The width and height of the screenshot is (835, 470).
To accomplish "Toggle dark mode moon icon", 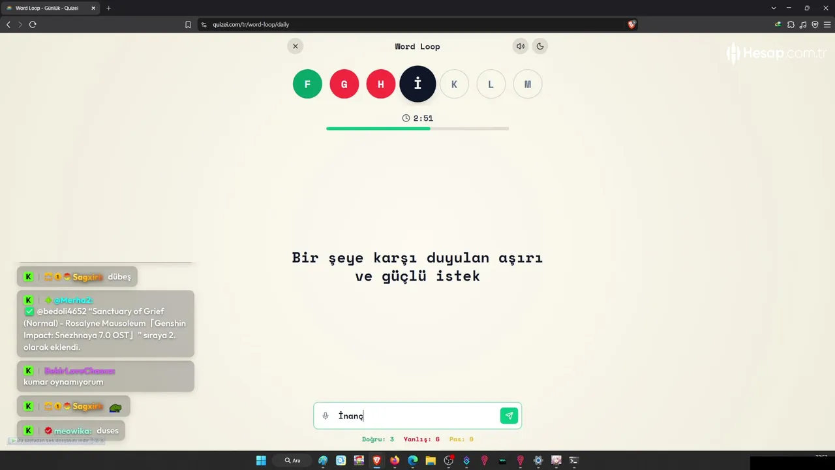I will [540, 46].
